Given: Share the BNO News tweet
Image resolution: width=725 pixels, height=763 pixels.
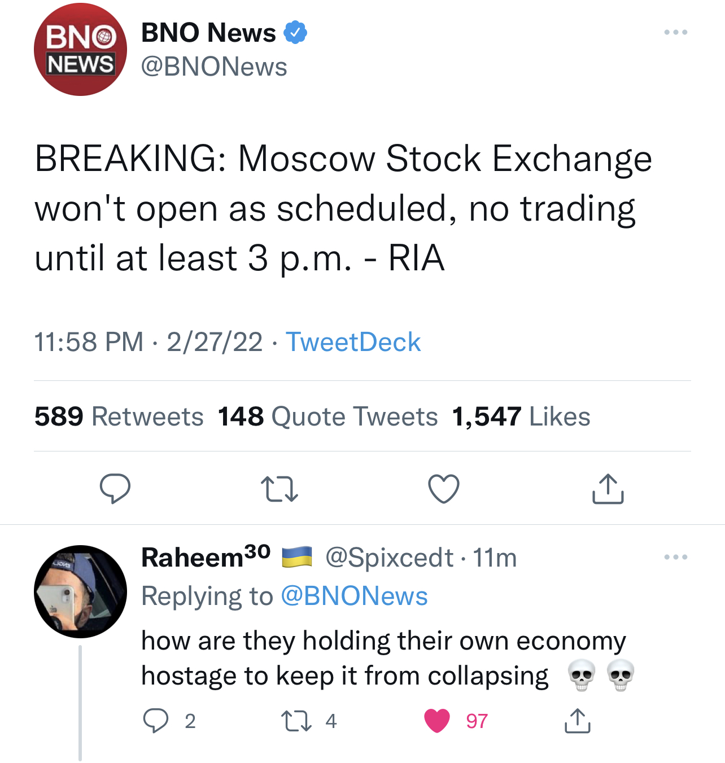Looking at the screenshot, I should (608, 489).
